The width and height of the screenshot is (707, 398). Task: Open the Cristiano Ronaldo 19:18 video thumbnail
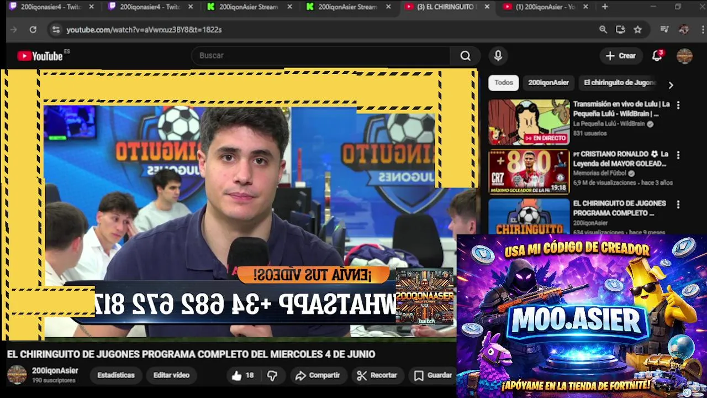tap(529, 172)
